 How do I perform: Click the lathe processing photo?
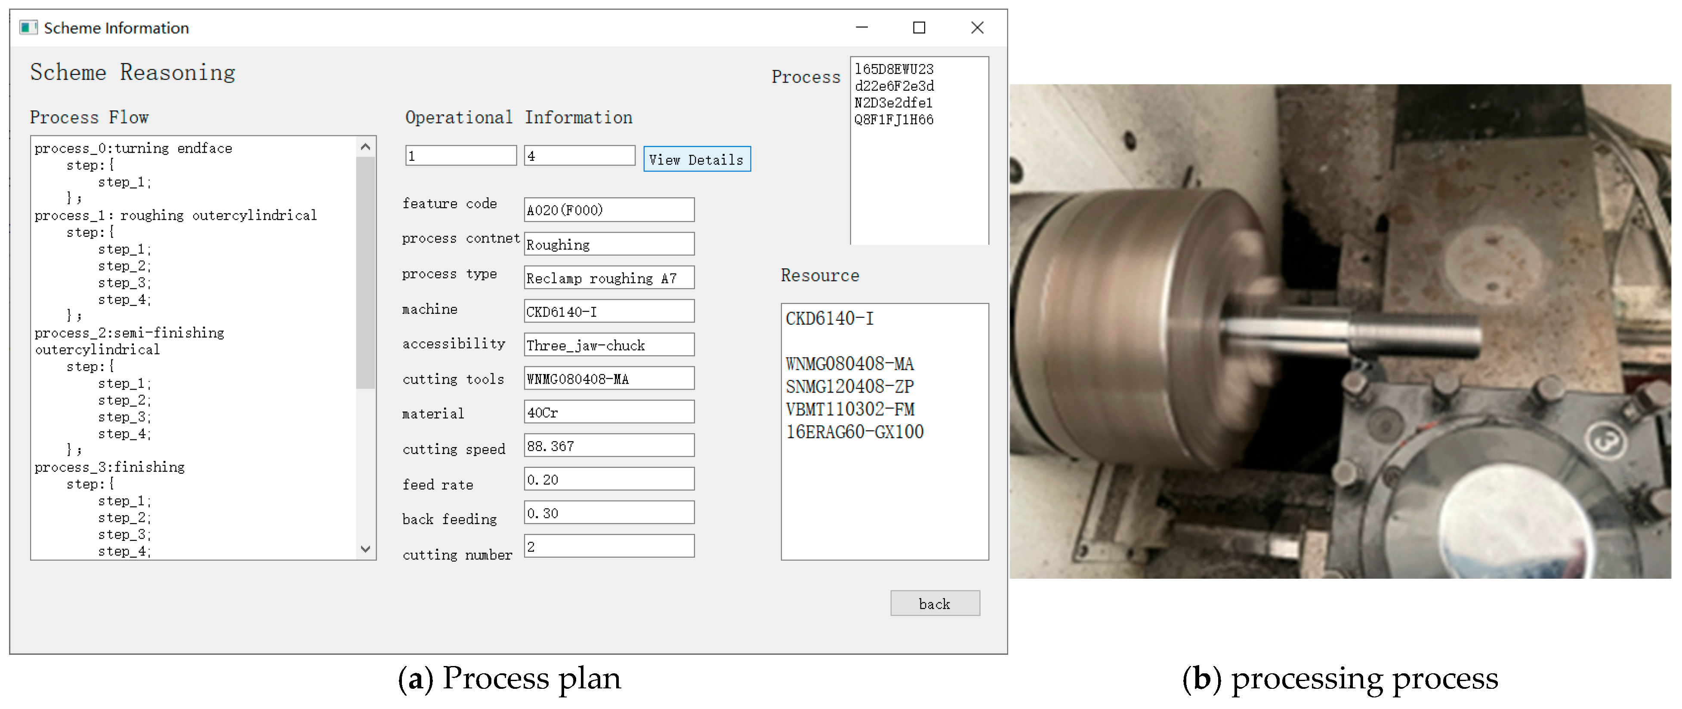click(x=1340, y=331)
